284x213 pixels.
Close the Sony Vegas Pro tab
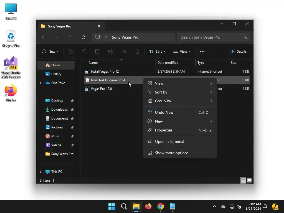pyautogui.click(x=99, y=26)
